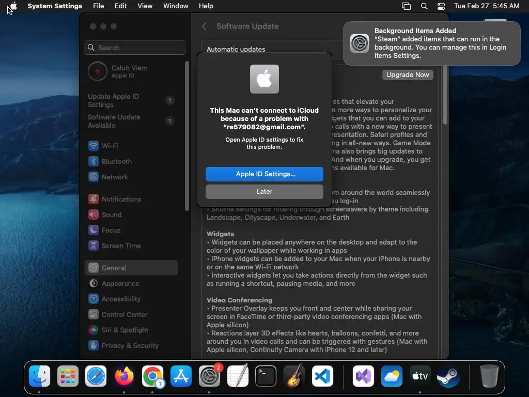This screenshot has width=529, height=397.
Task: Open TextEdit from the Dock
Action: (238, 376)
